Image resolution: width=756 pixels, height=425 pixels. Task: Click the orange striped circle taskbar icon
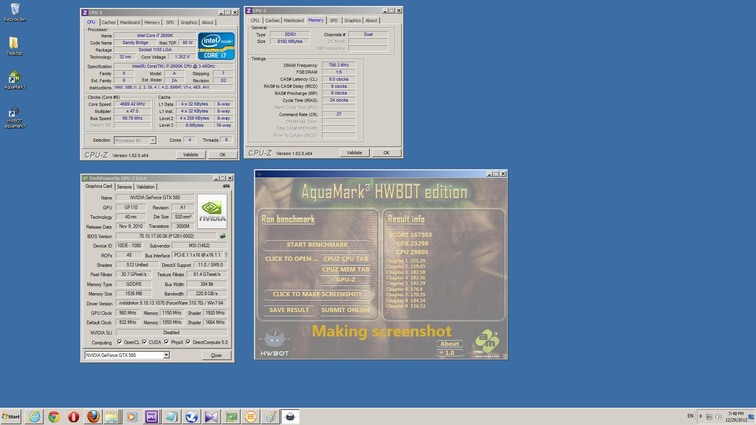[251, 417]
